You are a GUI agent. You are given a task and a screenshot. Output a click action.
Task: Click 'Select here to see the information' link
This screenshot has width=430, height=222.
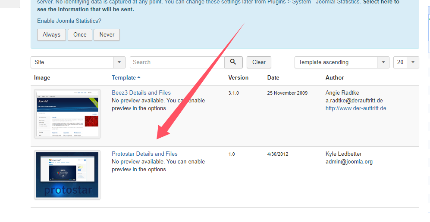tap(218, 6)
